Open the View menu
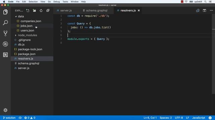 pyautogui.click(x=43, y=2)
